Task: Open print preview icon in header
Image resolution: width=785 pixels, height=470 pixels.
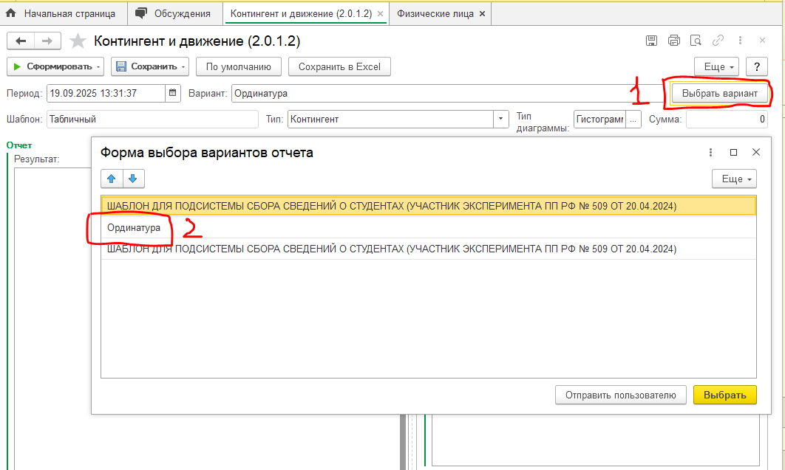Action: 695,41
